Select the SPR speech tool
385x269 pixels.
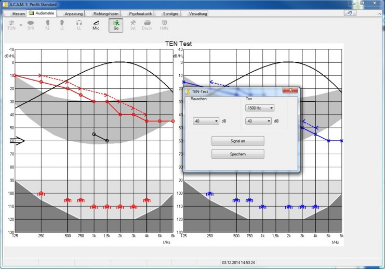tap(31, 25)
